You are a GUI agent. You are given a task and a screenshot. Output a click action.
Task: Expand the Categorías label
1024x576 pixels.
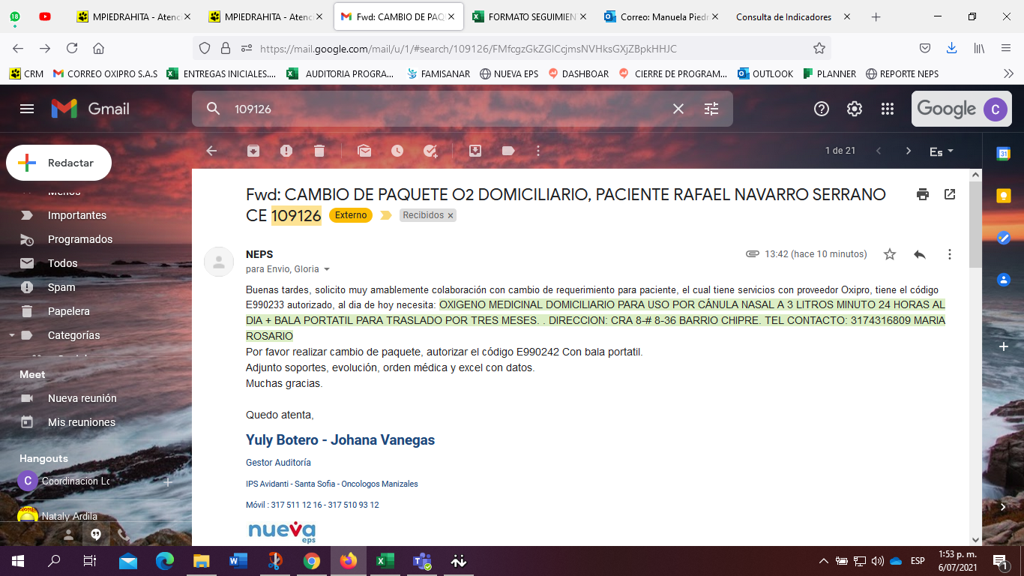[x=10, y=335]
